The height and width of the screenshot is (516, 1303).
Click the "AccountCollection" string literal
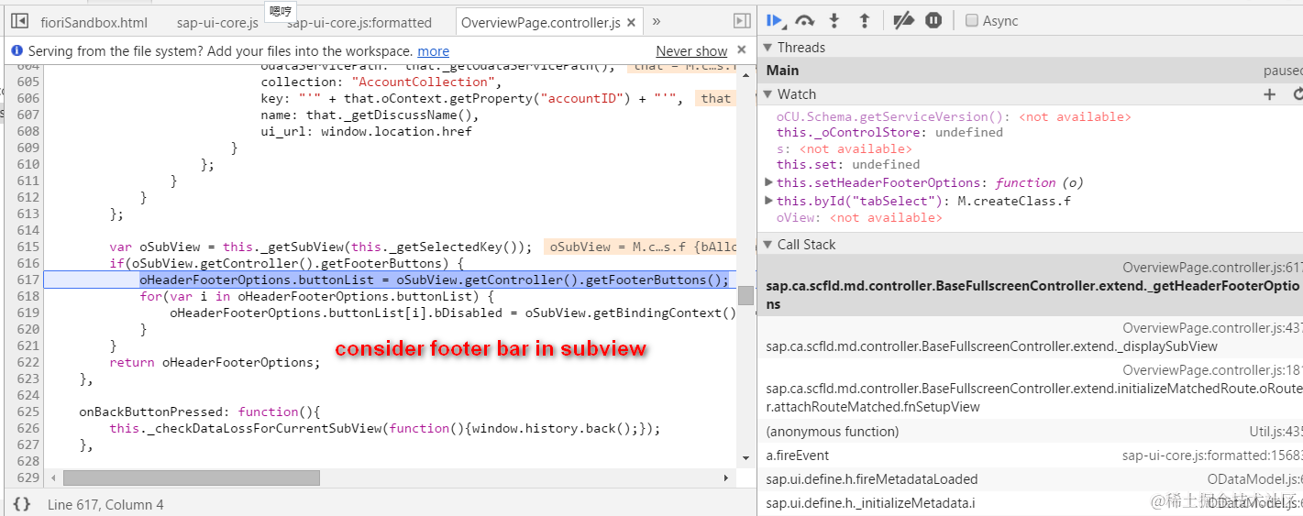(x=423, y=82)
